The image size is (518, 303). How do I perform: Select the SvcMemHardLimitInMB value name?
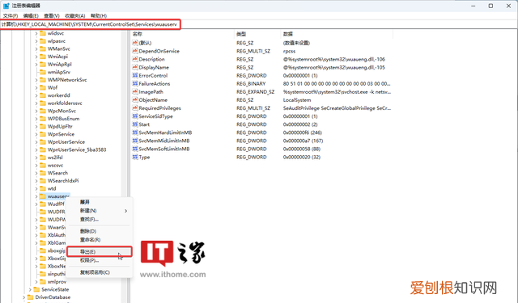point(165,133)
